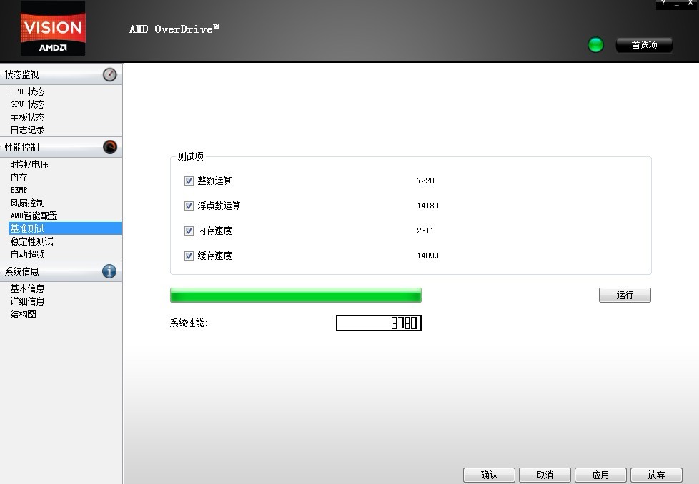Viewport: 699px width, 484px height.
Task: Open CPU 状态 page
Action: [x=28, y=91]
